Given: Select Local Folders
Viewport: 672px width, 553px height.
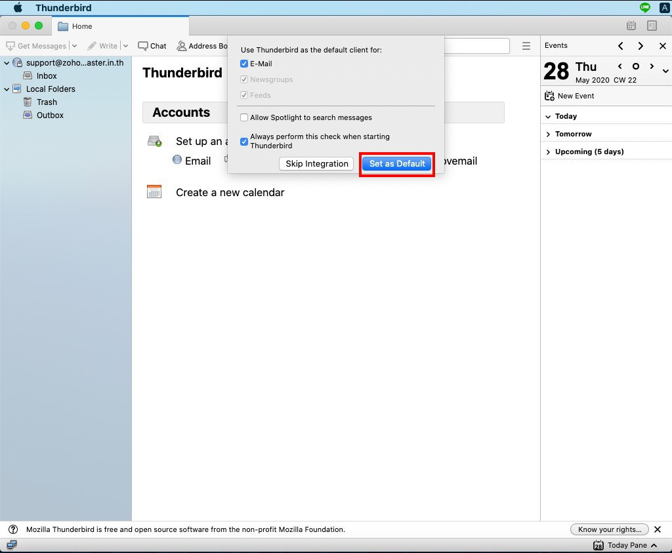Looking at the screenshot, I should [51, 89].
